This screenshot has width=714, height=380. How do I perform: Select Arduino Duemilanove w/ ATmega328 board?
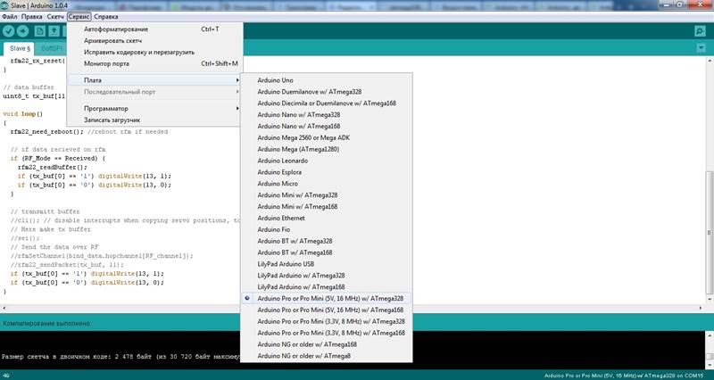coord(327,92)
